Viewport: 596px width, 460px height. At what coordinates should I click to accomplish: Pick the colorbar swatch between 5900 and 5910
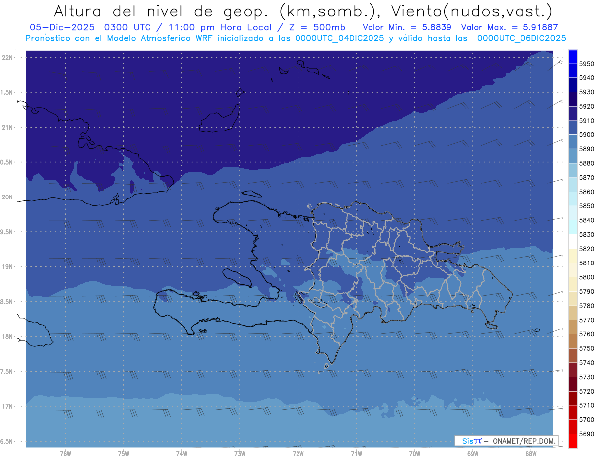coord(573,128)
